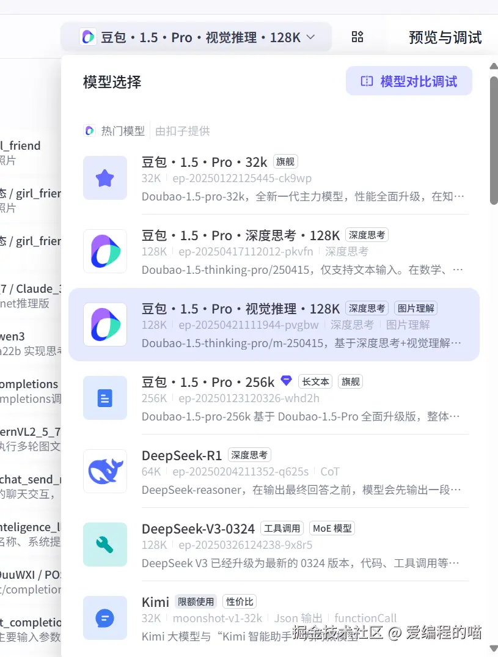Click endpoint ep-20250326124238-9x8r5 text

(x=246, y=545)
